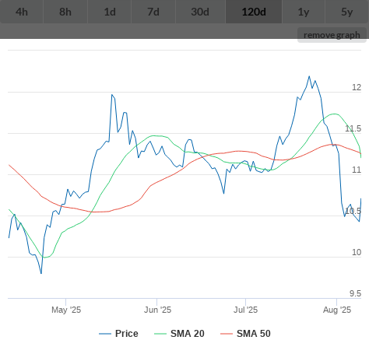Image resolution: width=369 pixels, height=354 pixels.
Task: Open the 1y time range tab
Action: point(304,12)
